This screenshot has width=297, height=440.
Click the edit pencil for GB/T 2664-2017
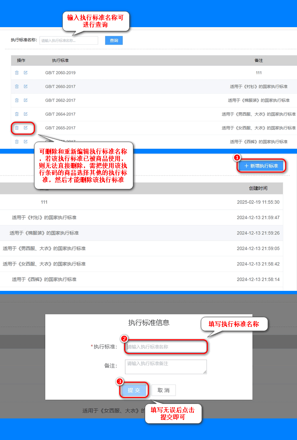pyautogui.click(x=26, y=114)
